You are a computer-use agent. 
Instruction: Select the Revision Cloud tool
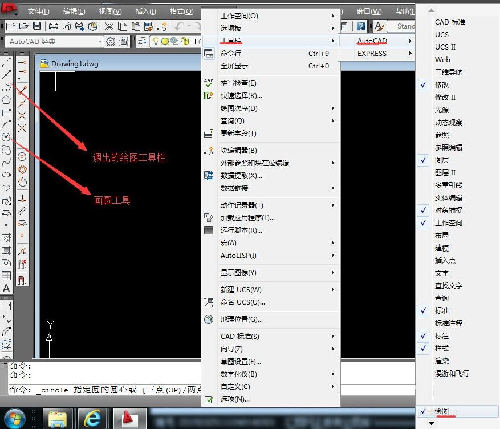[x=6, y=150]
